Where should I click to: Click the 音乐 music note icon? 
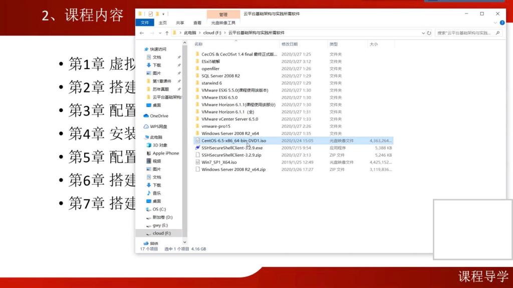[x=149, y=193]
